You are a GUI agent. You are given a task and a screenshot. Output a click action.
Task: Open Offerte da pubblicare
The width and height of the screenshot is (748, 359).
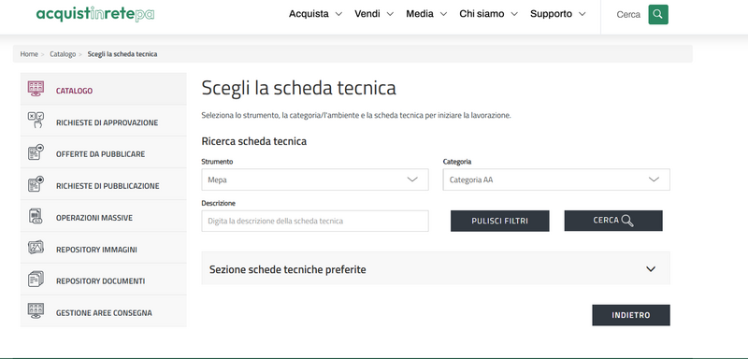[103, 152]
